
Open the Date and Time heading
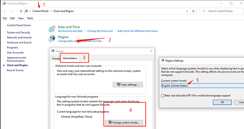point(69,27)
